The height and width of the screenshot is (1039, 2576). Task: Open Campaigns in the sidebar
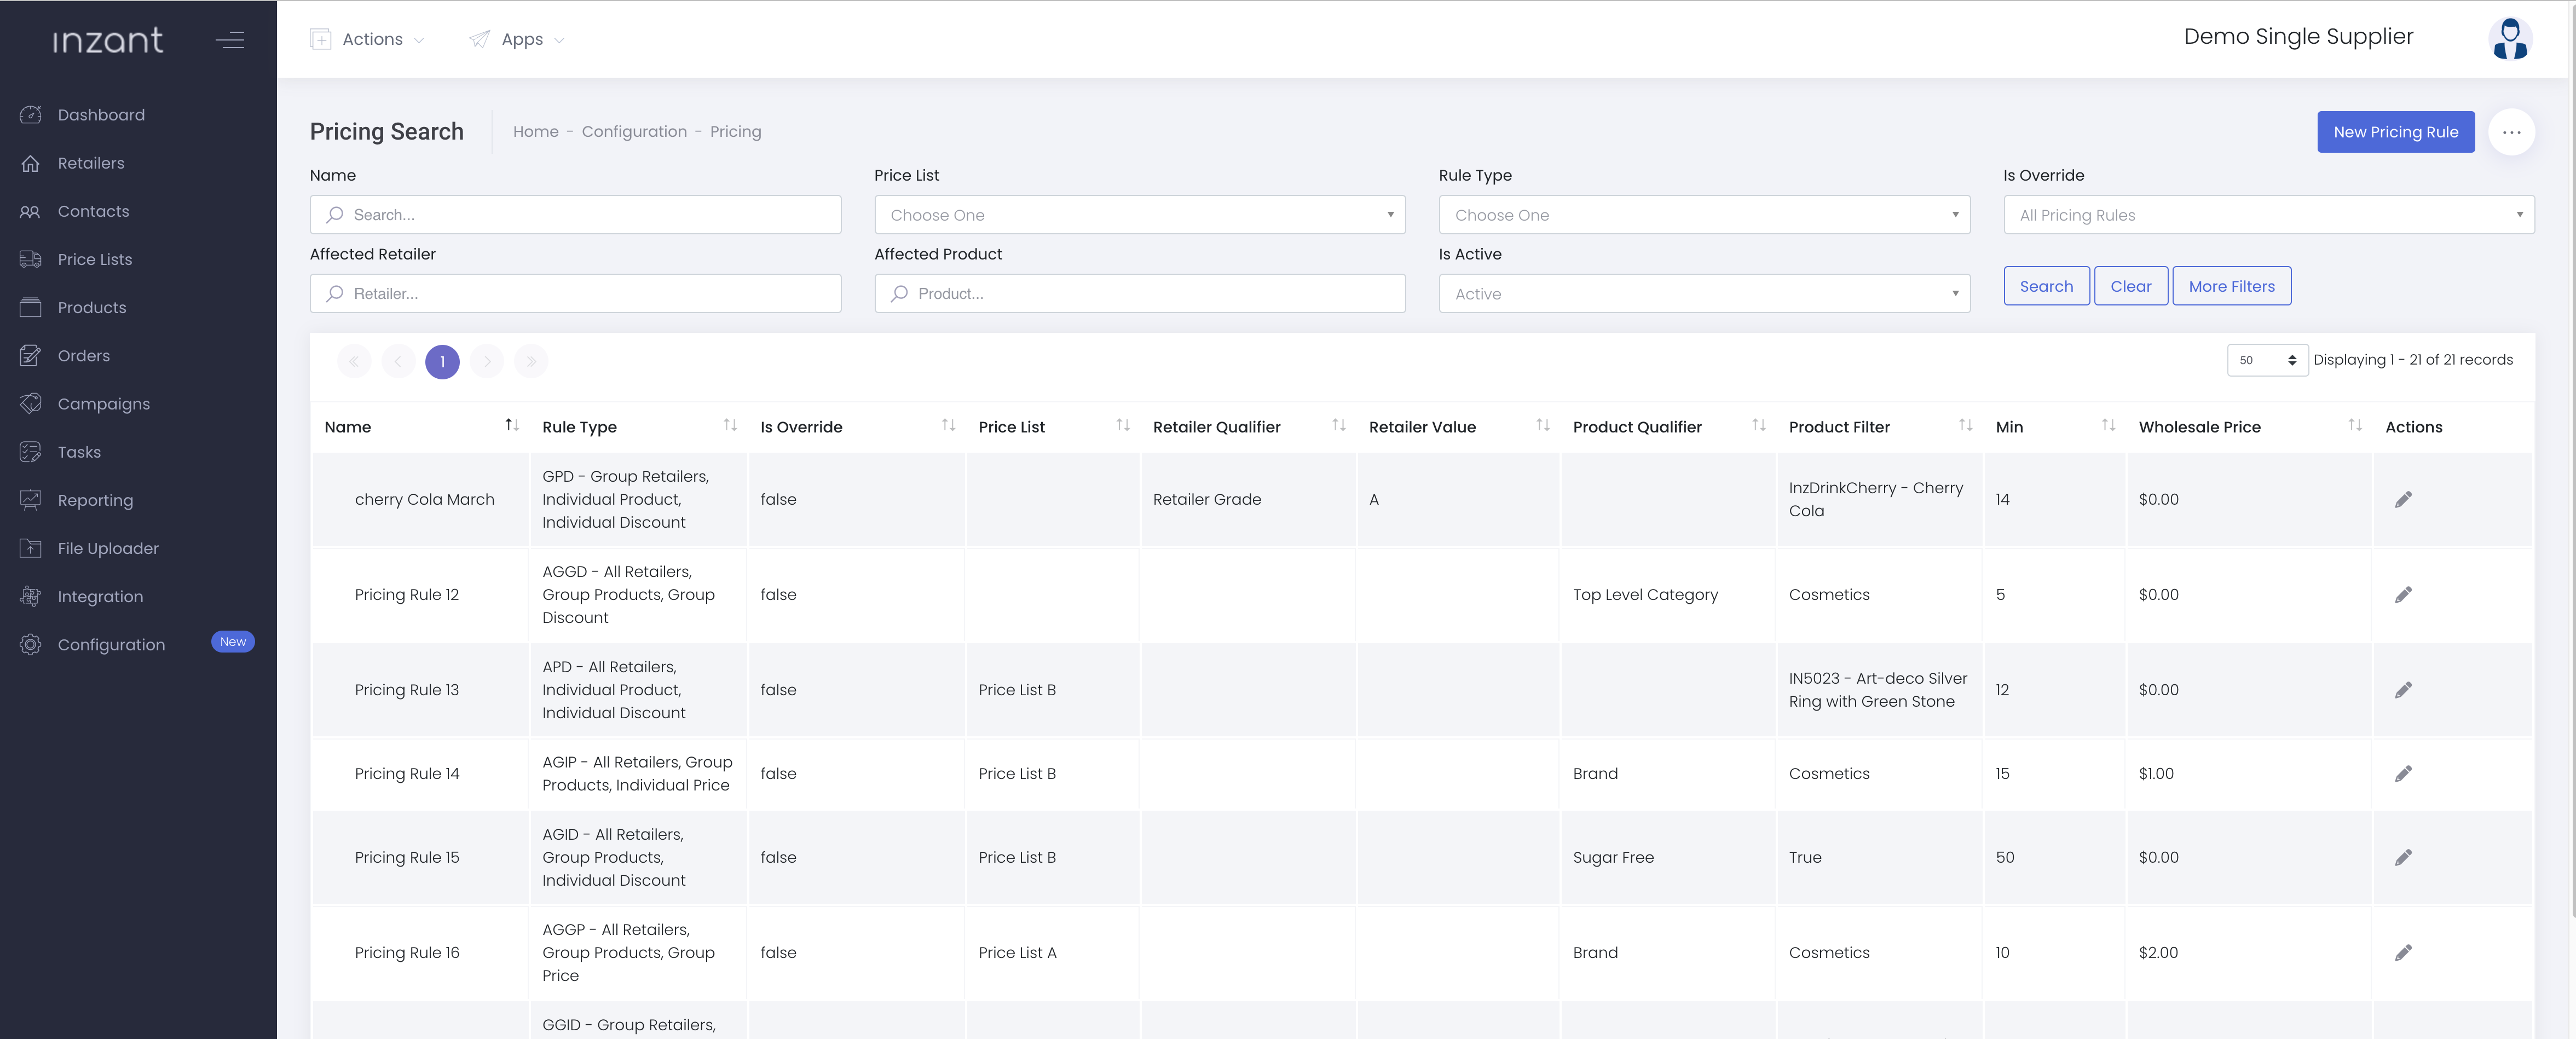coord(104,404)
